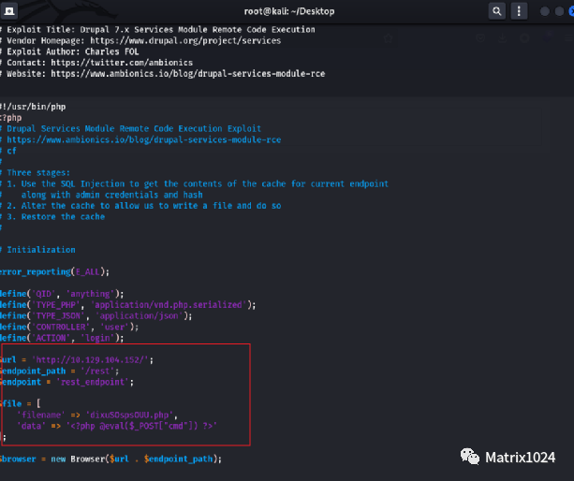Open the terminal three-dot menu
The height and width of the screenshot is (481, 574).
click(x=519, y=11)
